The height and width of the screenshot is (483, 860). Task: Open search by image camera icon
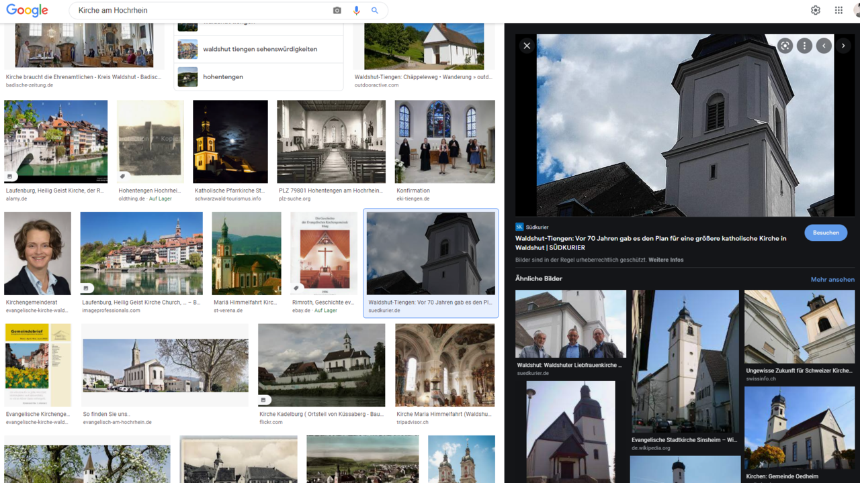337,11
